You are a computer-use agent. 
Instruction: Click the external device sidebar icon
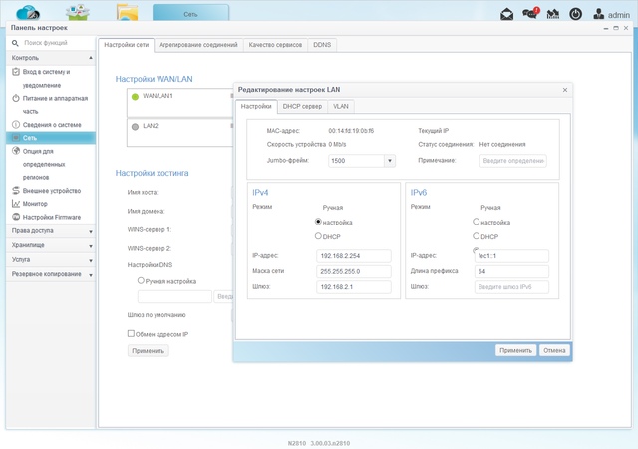pyautogui.click(x=16, y=190)
